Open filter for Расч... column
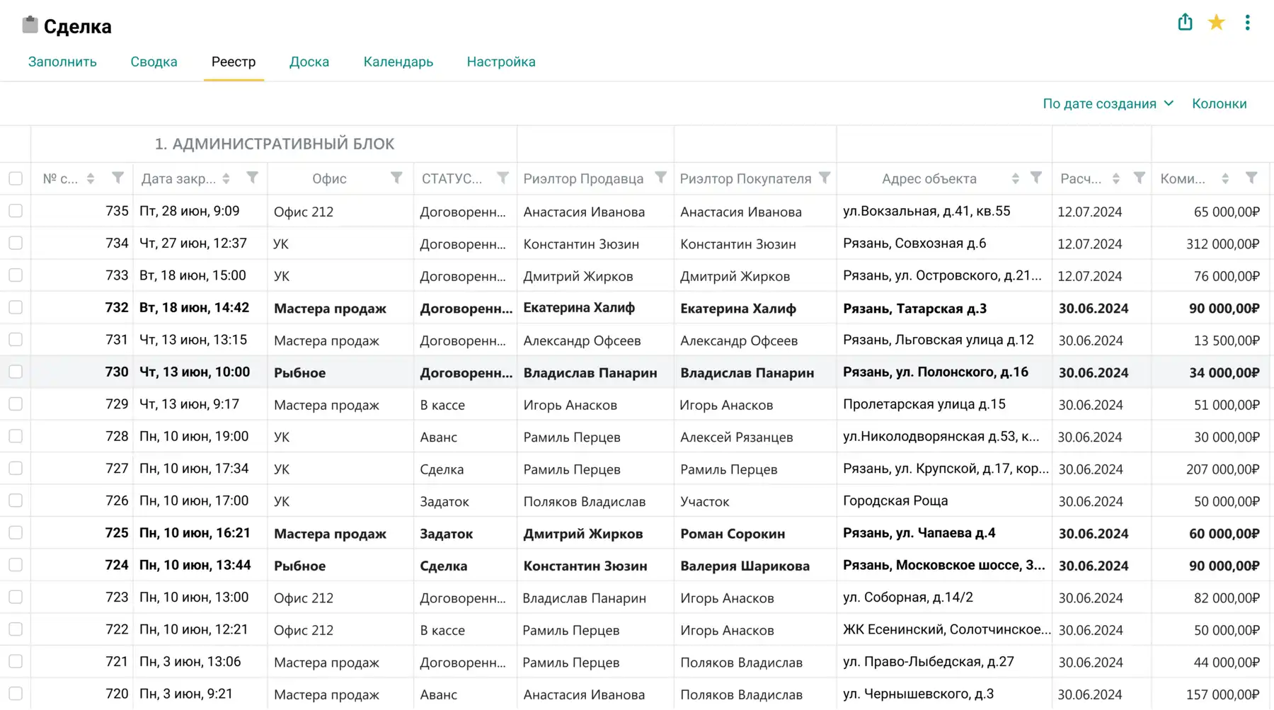Viewport: 1274px width, 710px height. click(1140, 178)
